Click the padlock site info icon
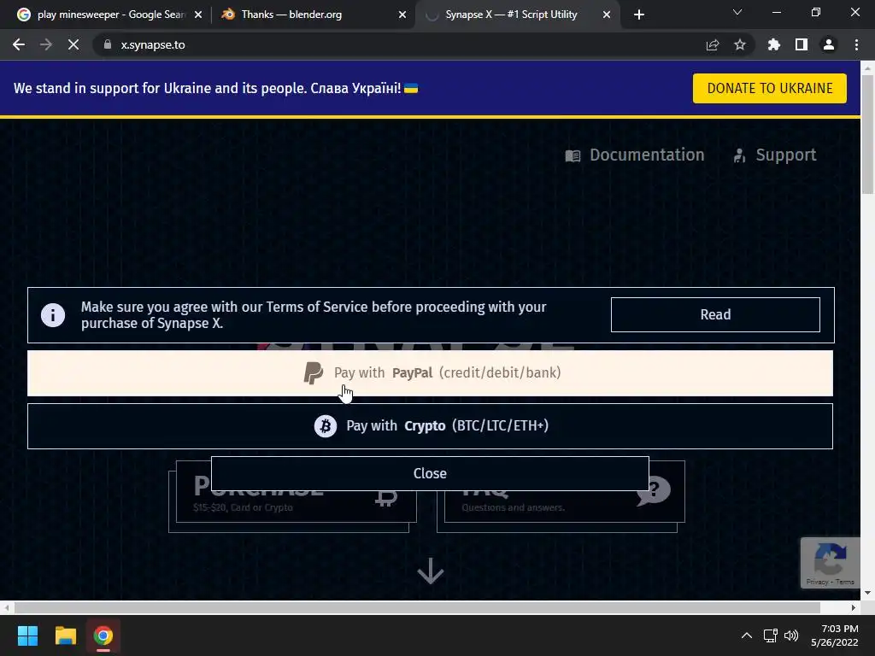This screenshot has width=875, height=656. [108, 44]
